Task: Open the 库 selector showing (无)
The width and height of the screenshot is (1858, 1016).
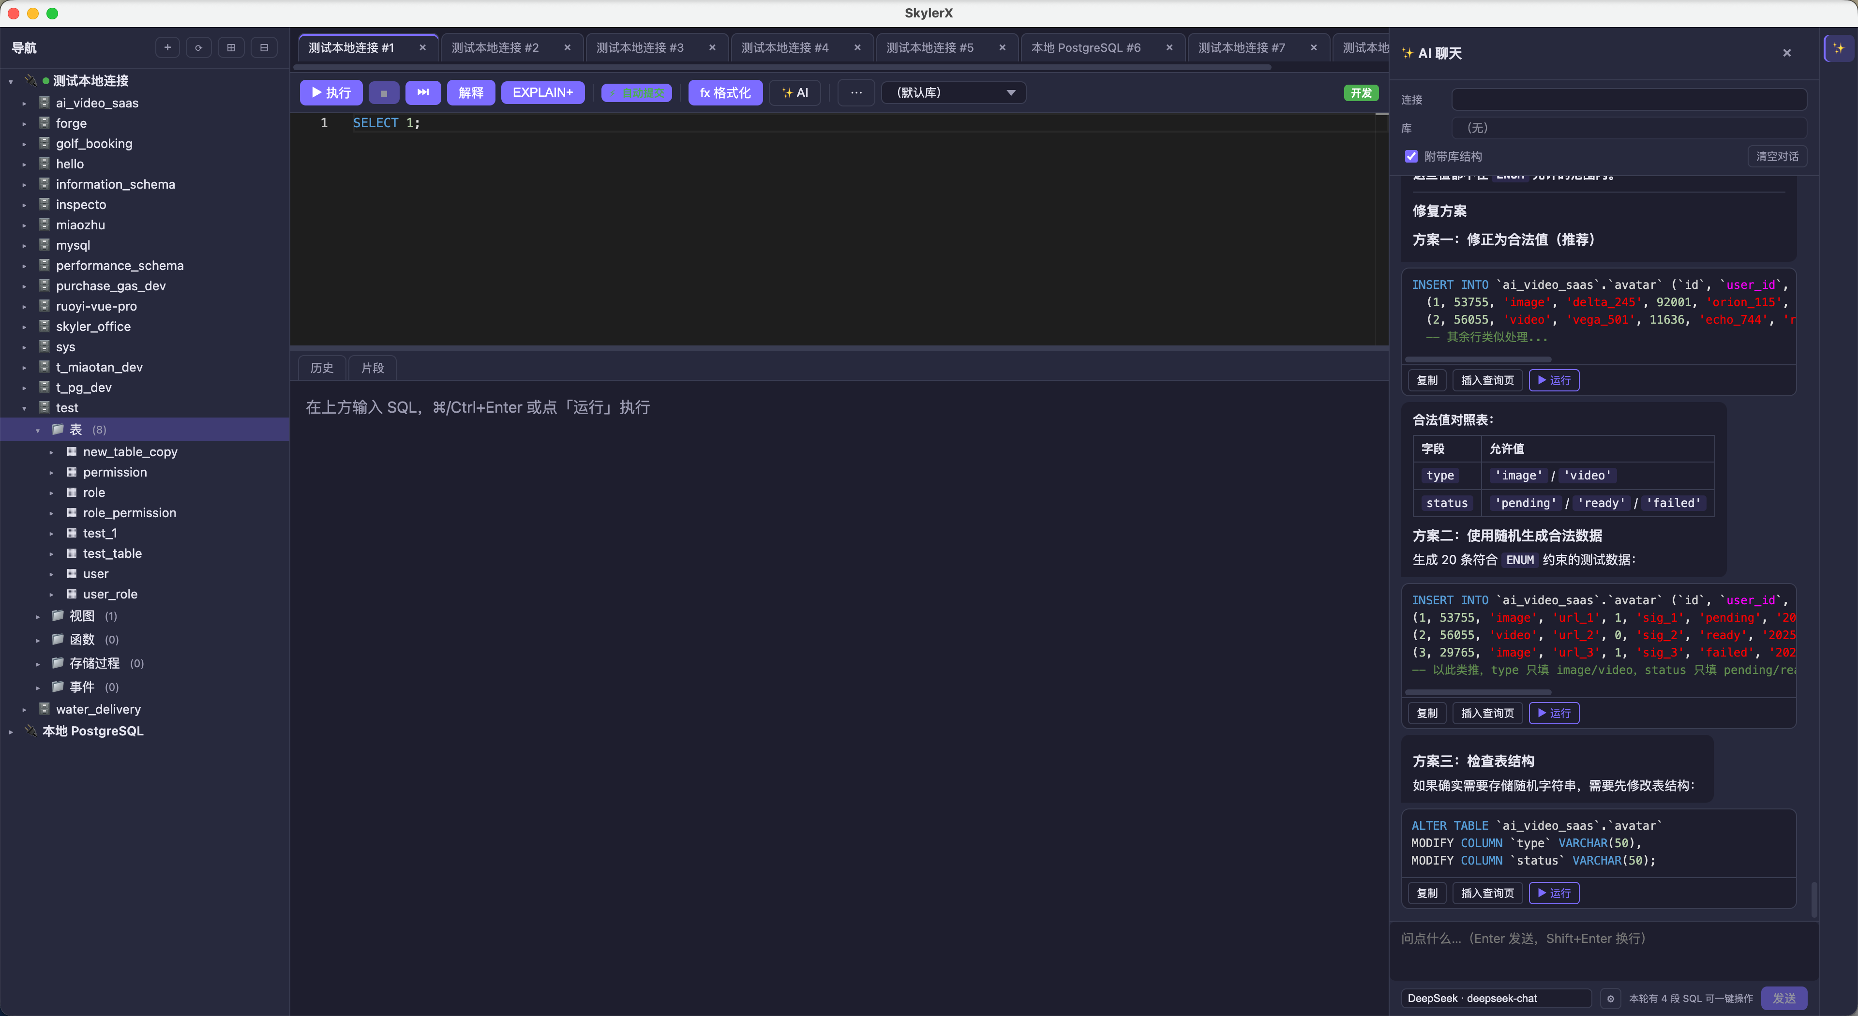Action: 1629,128
